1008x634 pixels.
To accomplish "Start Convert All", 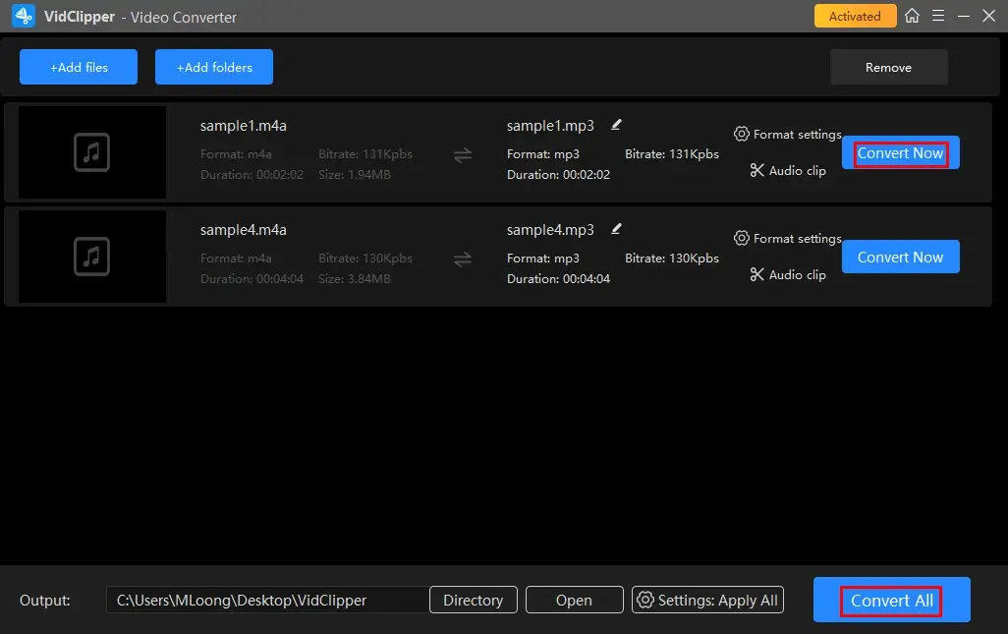I will [x=891, y=601].
